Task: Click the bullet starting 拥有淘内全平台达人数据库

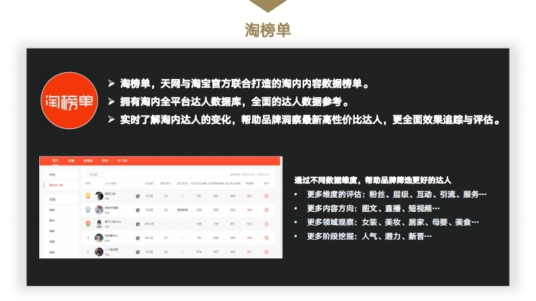Action: (235, 102)
